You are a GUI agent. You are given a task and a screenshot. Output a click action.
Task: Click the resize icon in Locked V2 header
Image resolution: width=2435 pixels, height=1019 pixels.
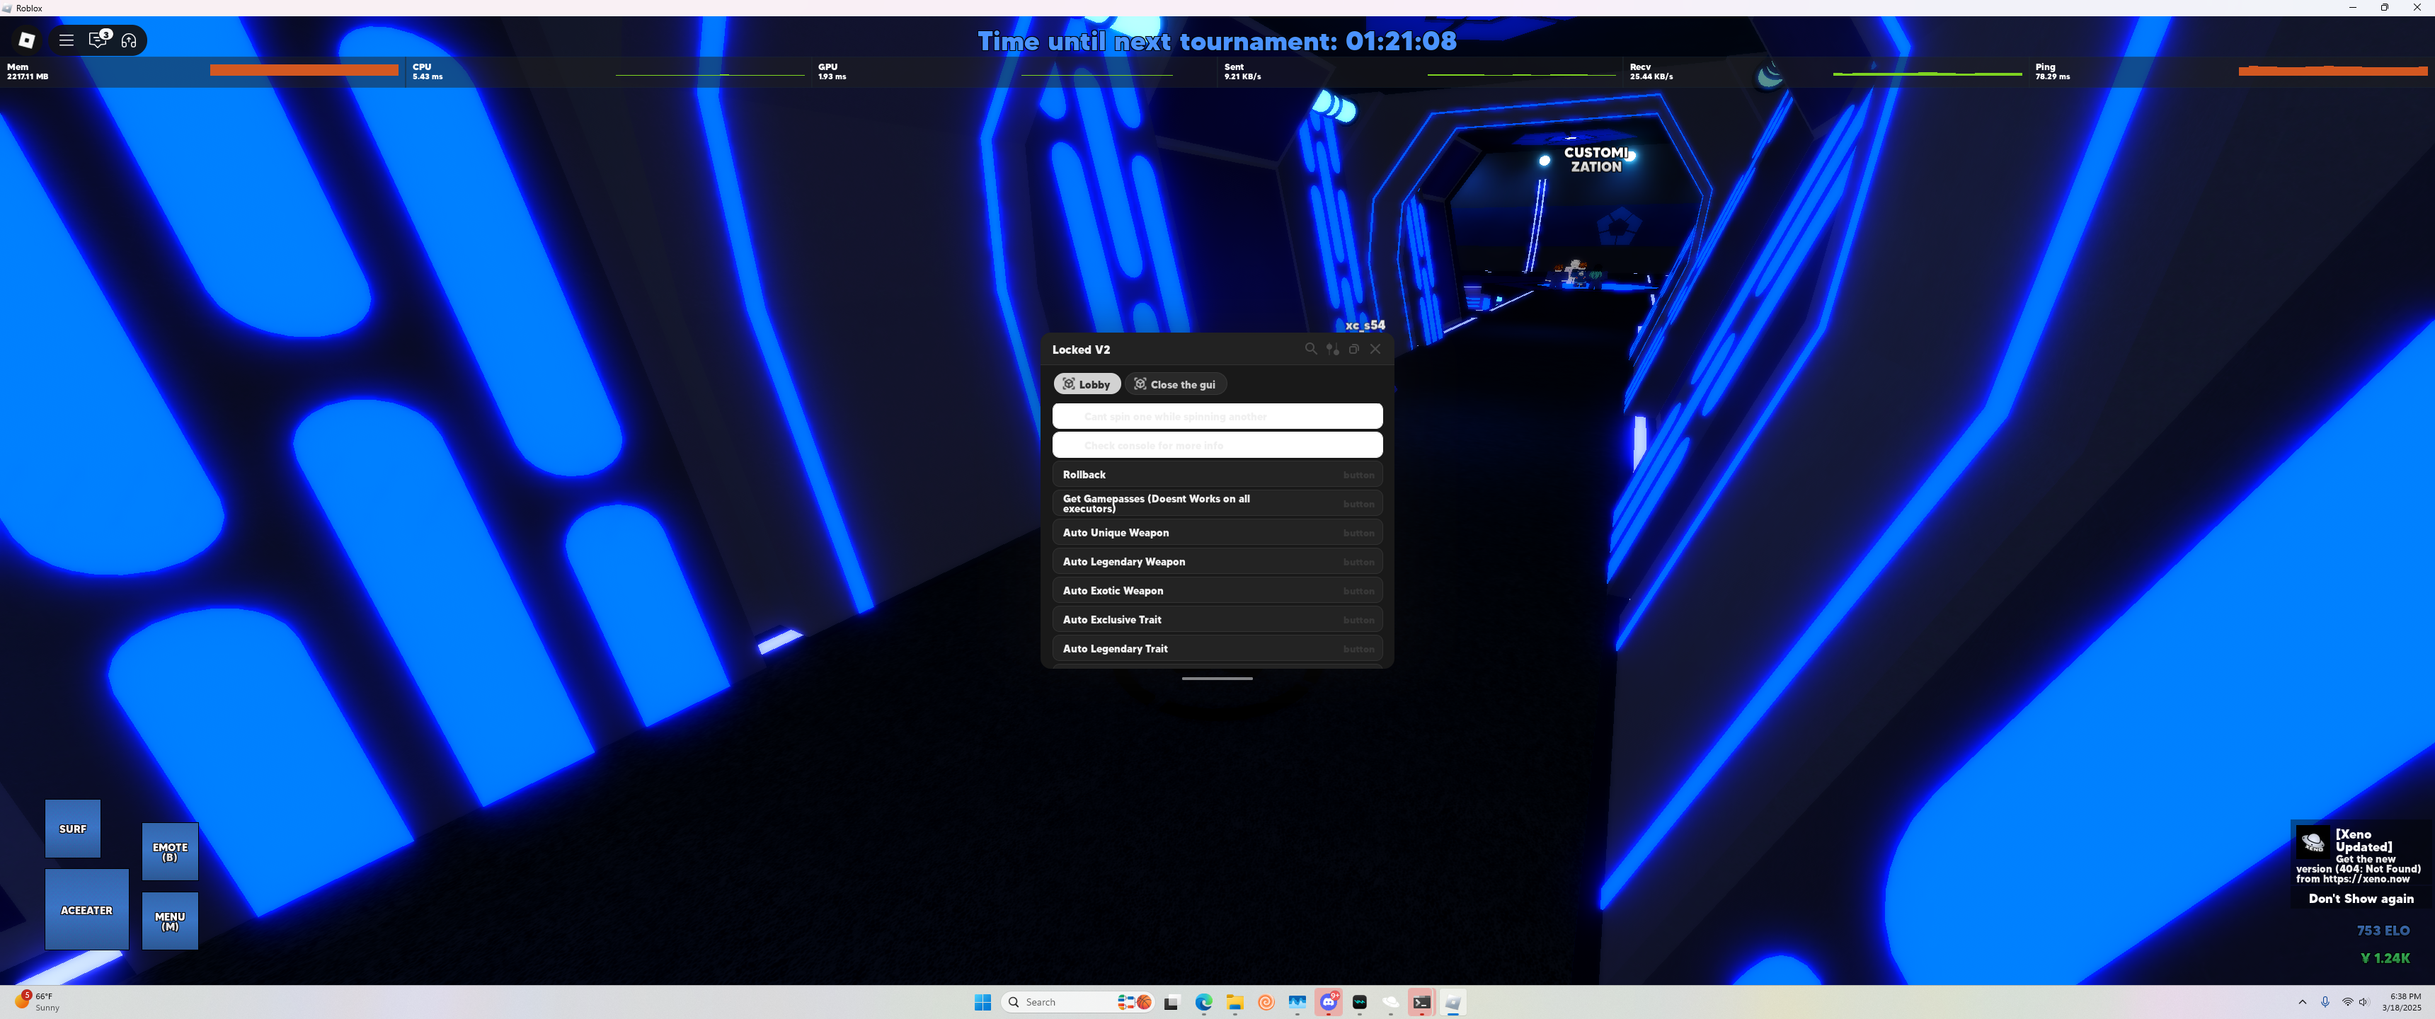pyautogui.click(x=1353, y=349)
